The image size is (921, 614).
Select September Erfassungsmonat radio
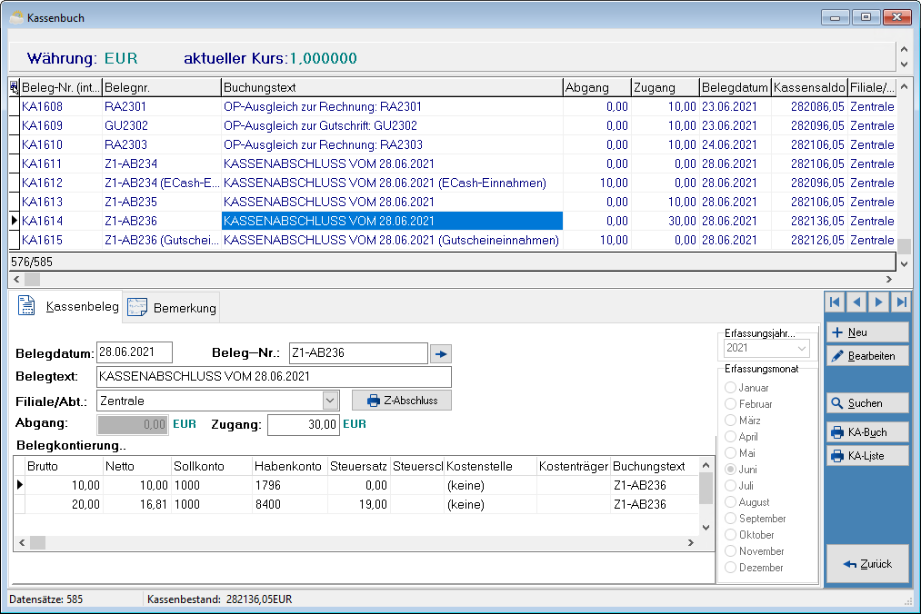tap(730, 519)
